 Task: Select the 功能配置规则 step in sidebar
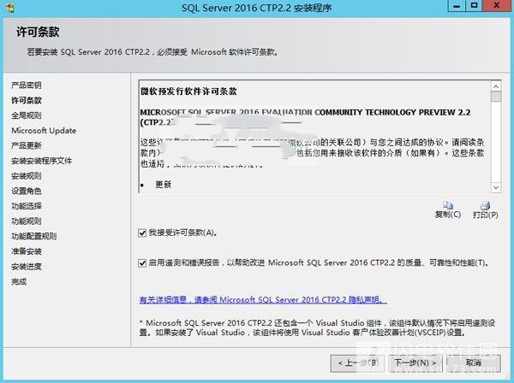point(33,236)
